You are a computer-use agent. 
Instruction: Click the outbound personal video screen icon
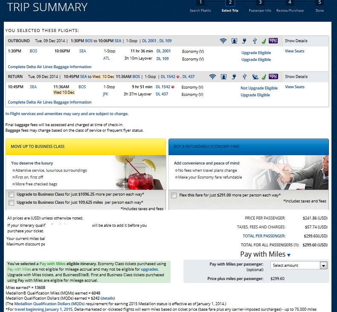pos(234,41)
